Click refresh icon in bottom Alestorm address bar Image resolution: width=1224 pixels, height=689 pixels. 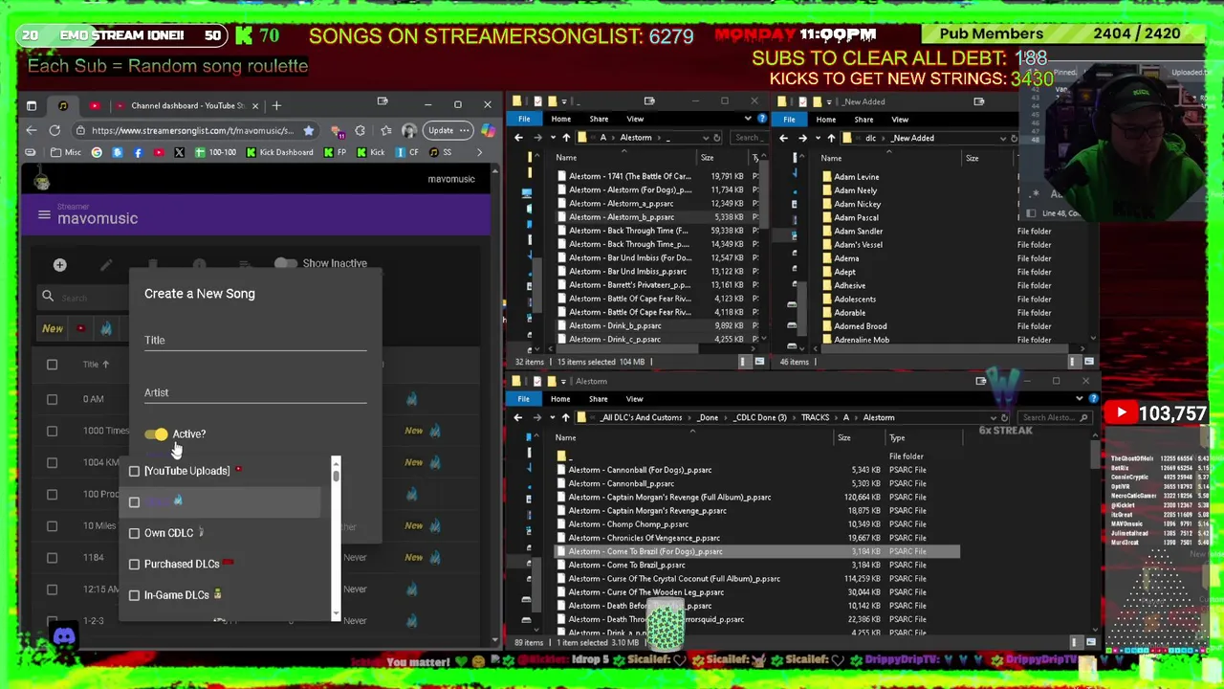point(1005,417)
